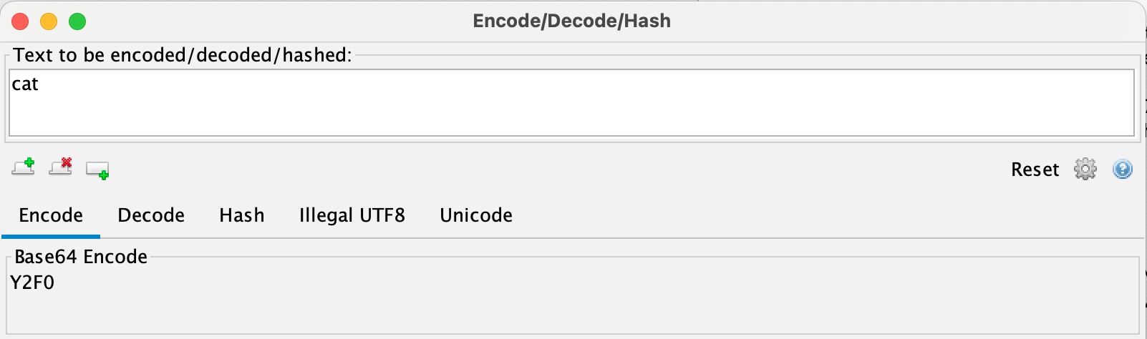1147x339 pixels.
Task: Click the "Text to be encoded/decoded/hashed" label
Action: point(183,55)
